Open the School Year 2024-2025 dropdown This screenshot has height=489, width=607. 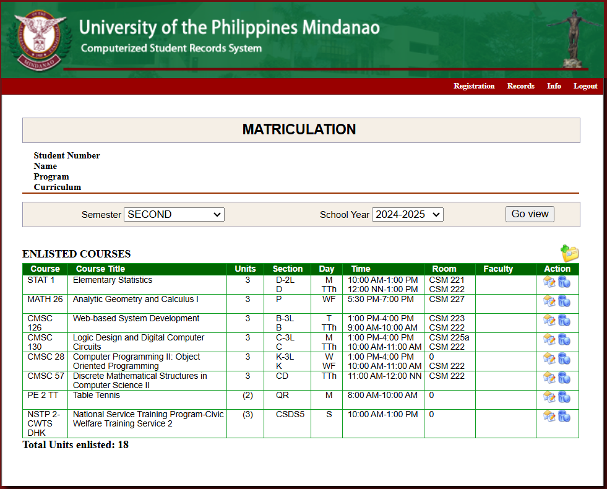pos(407,214)
